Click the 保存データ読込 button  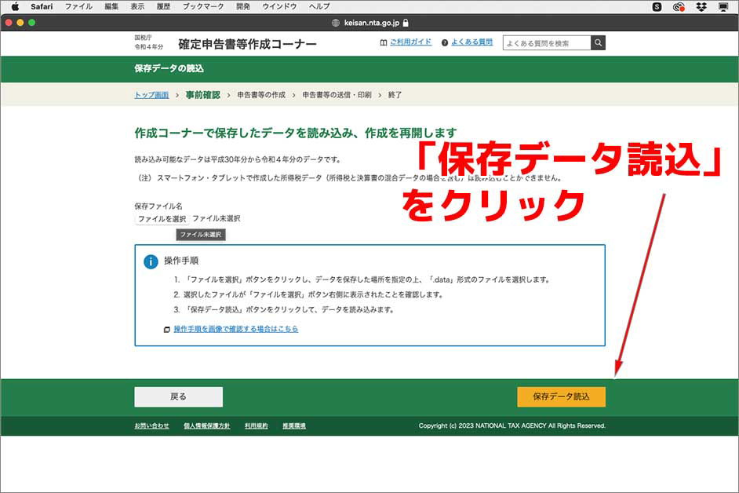tap(563, 396)
